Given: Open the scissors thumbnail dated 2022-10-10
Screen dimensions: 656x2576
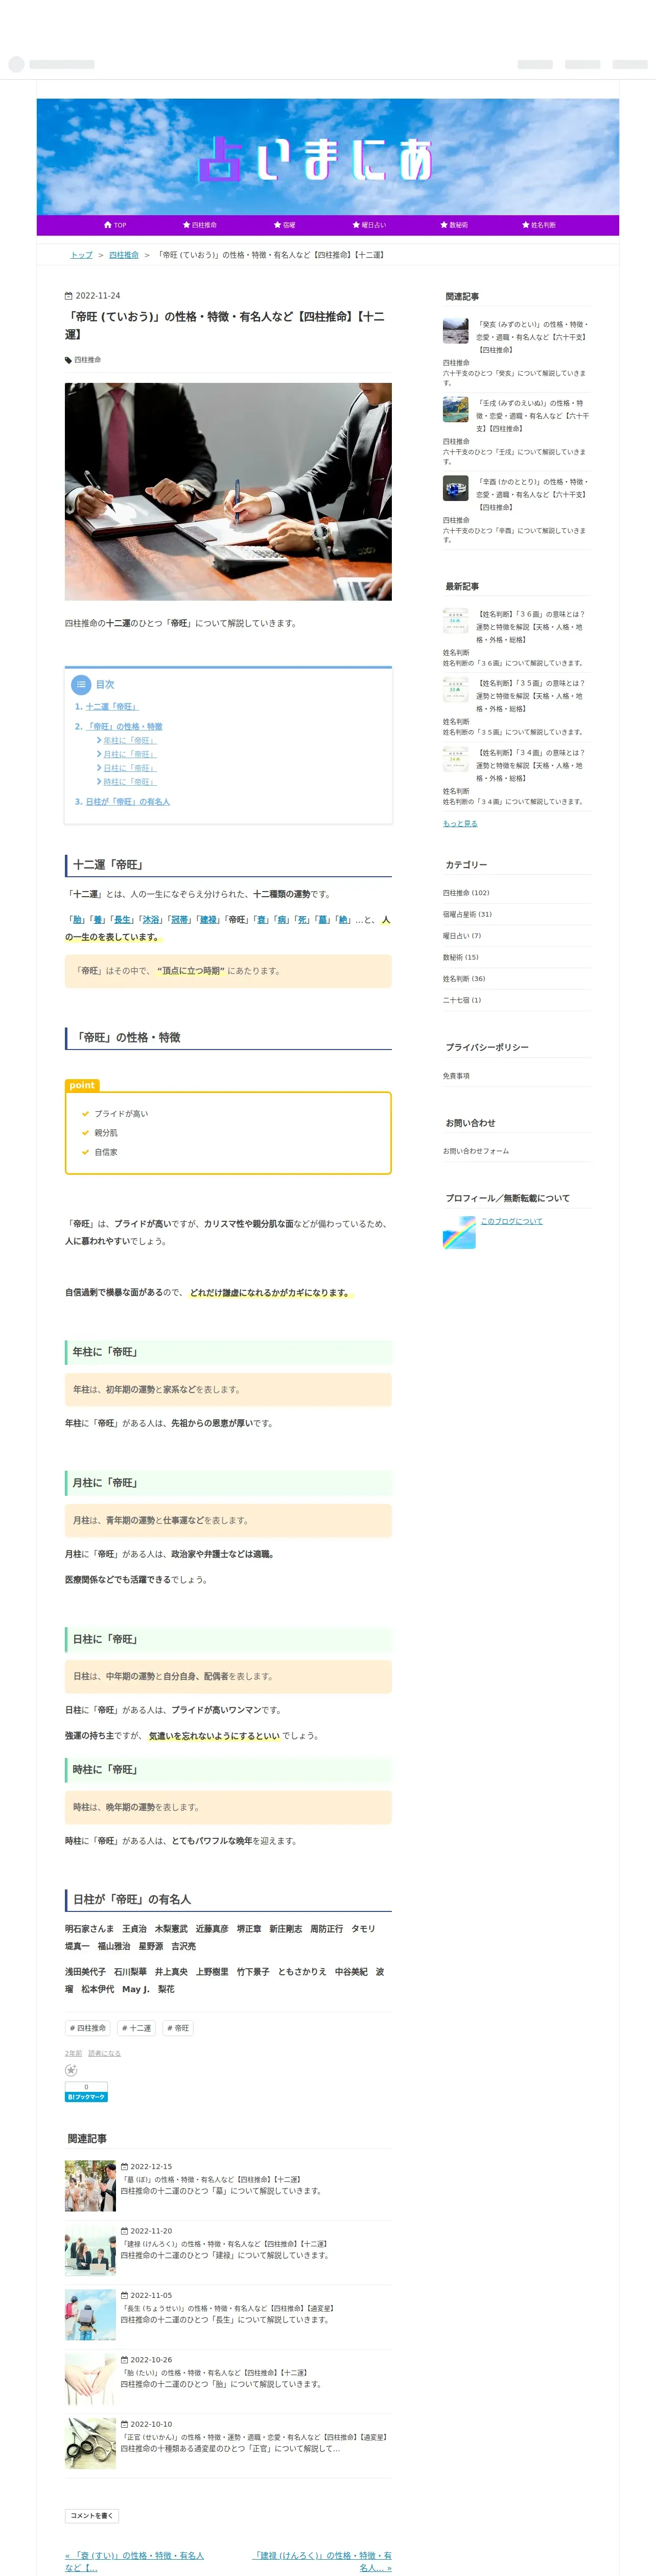Looking at the screenshot, I should [90, 2444].
